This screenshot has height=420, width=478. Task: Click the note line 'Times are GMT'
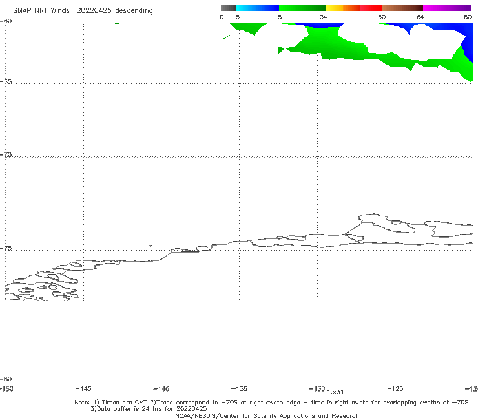click(x=271, y=403)
